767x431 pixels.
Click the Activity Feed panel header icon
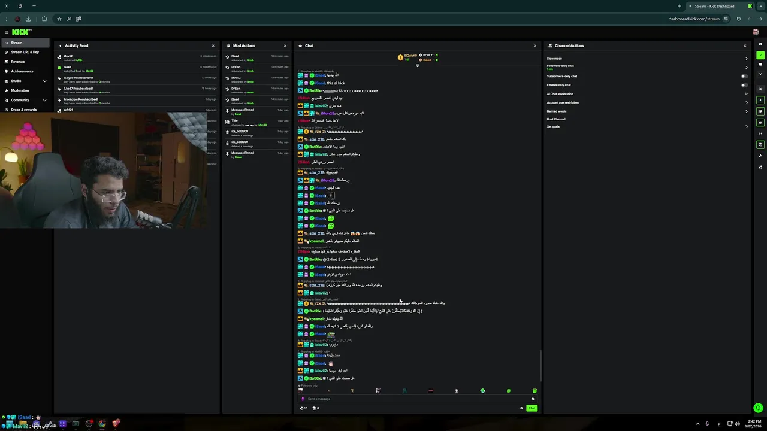[60, 45]
